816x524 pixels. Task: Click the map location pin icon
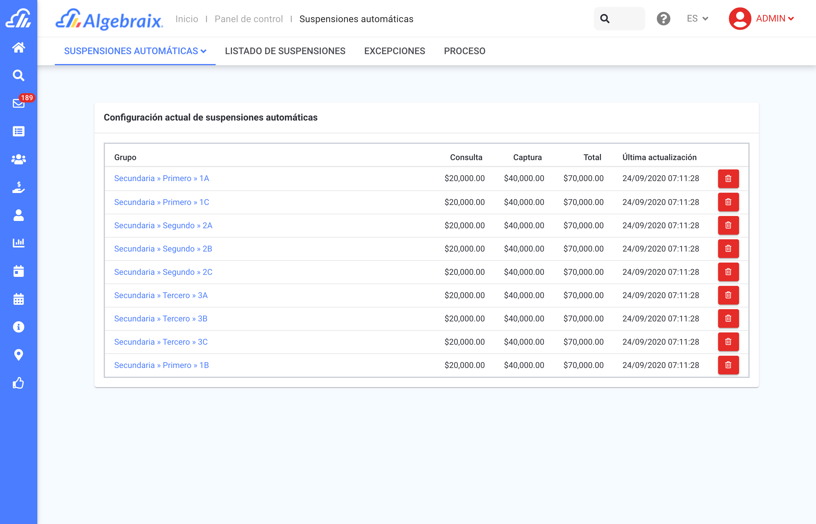(x=18, y=355)
